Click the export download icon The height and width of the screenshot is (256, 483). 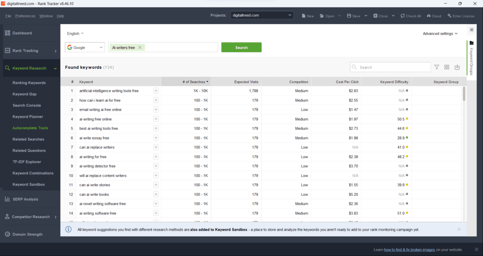click(x=457, y=67)
